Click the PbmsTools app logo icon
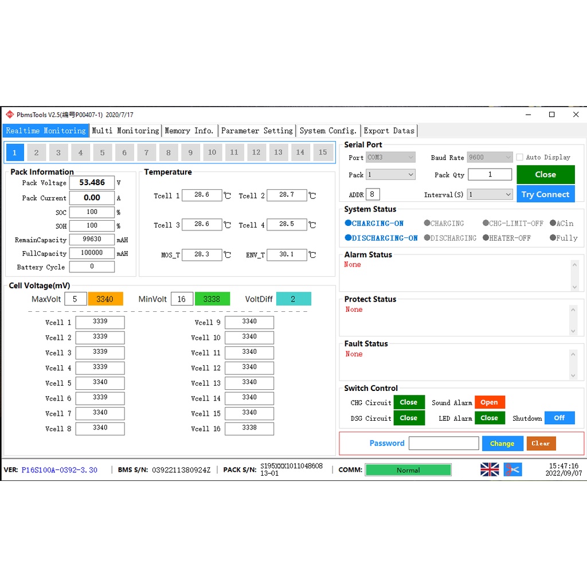Screen dimensions: 587x587 (9, 115)
